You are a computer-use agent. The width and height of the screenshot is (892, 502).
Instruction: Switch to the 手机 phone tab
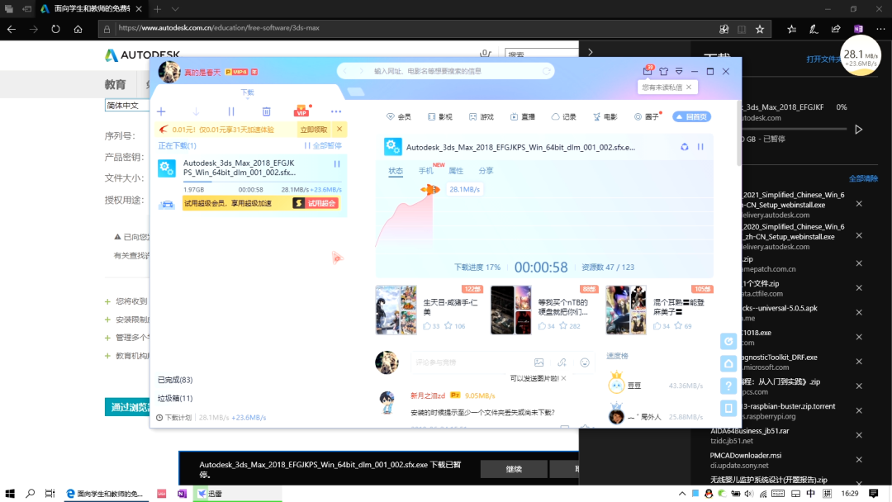(425, 171)
